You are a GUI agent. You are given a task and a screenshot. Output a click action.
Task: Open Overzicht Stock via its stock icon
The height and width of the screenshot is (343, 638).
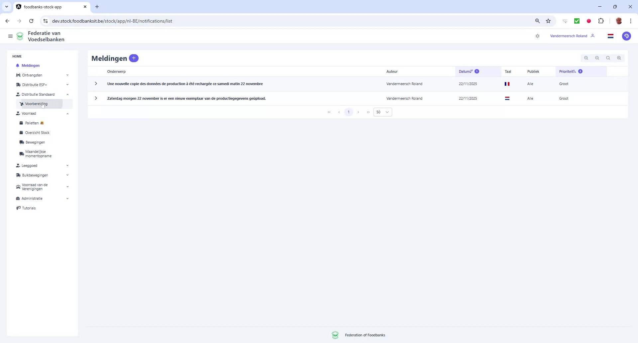click(22, 132)
